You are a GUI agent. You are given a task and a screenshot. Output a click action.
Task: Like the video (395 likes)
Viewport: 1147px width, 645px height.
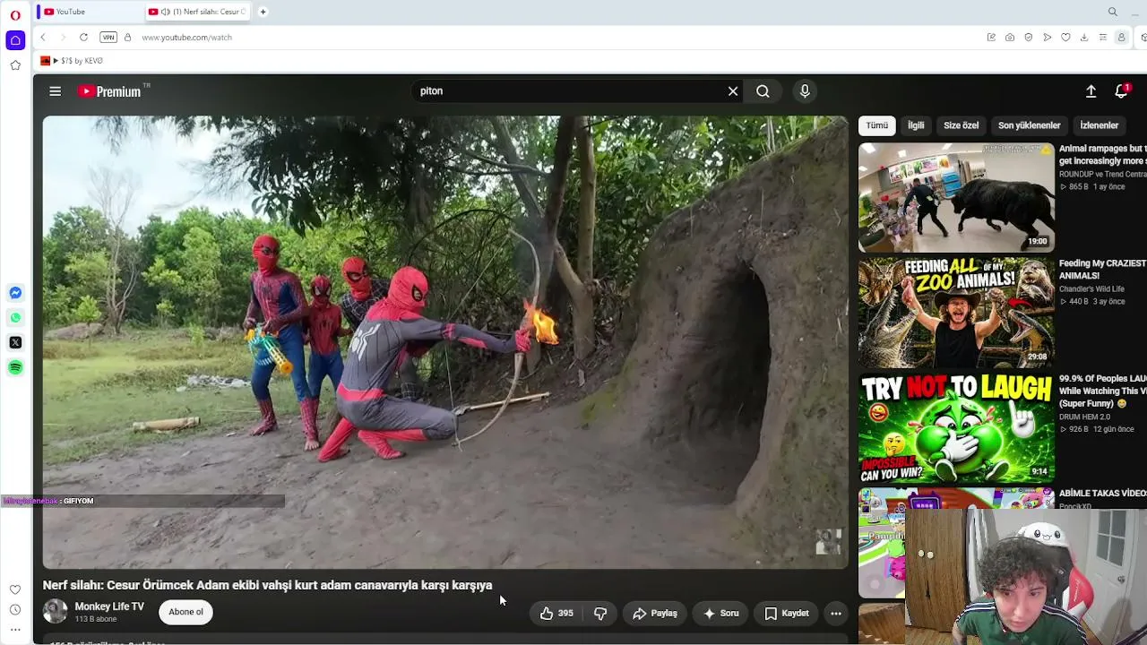pyautogui.click(x=556, y=614)
